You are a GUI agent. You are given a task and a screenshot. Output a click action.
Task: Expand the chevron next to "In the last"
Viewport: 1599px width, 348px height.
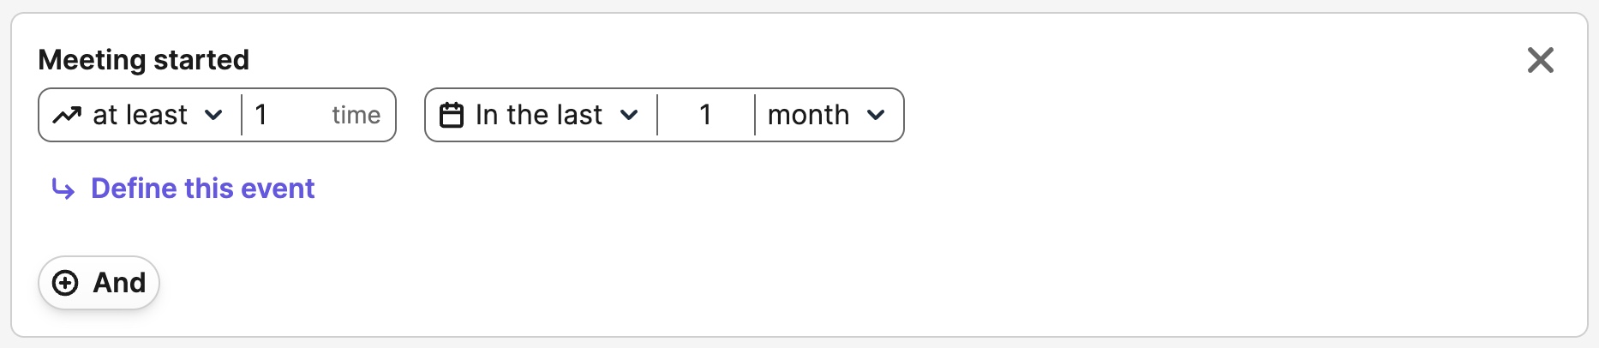point(629,115)
